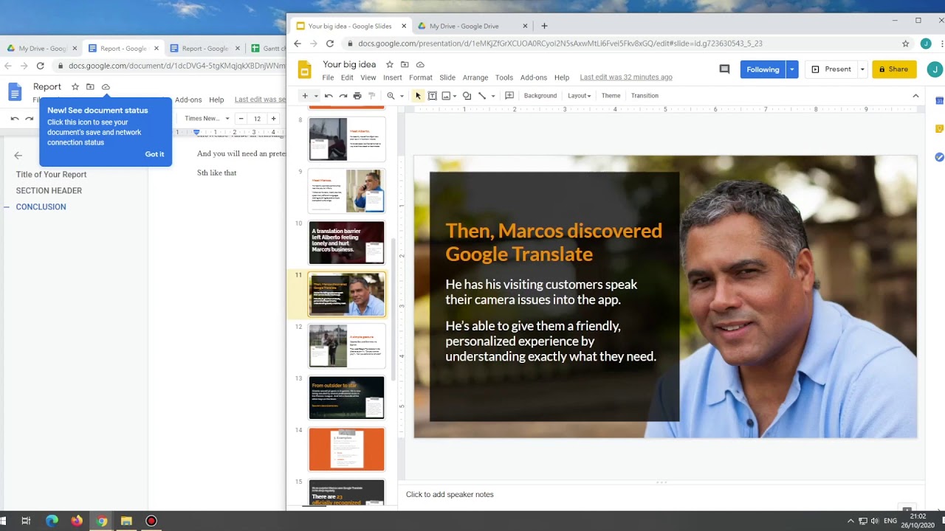Select the orange slide 14 thumbnail
Image resolution: width=945 pixels, height=531 pixels.
pyautogui.click(x=346, y=449)
